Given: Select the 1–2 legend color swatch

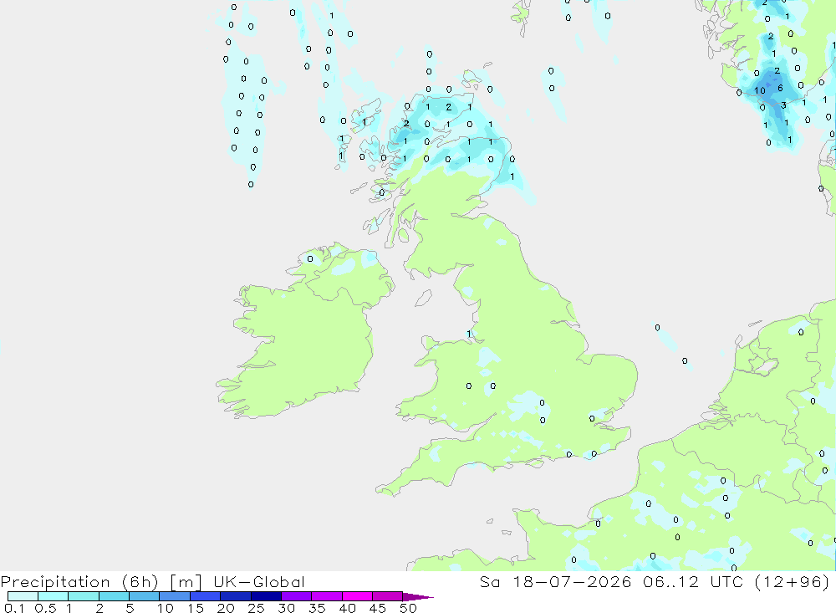Looking at the screenshot, I should coord(83,596).
